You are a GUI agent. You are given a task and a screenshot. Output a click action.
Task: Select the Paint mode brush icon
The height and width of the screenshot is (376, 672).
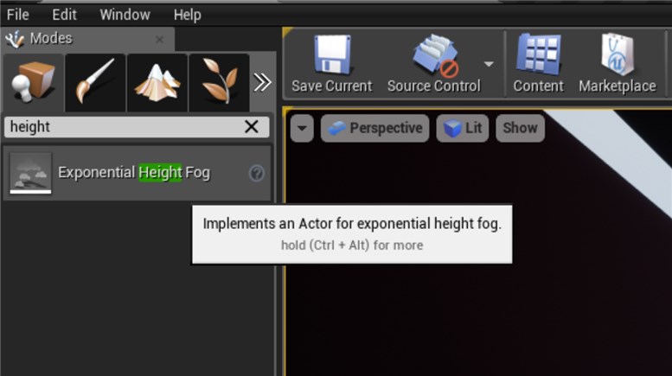tap(95, 82)
